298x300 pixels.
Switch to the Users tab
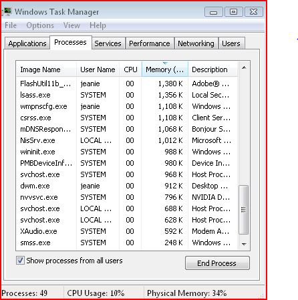tap(231, 43)
